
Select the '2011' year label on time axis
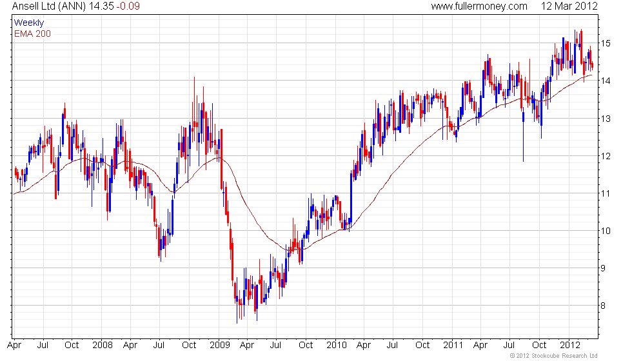(453, 346)
